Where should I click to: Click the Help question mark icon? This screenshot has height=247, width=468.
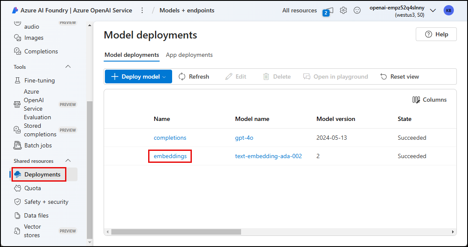(428, 34)
